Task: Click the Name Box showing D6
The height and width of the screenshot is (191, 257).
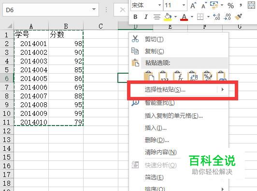Action: point(51,10)
